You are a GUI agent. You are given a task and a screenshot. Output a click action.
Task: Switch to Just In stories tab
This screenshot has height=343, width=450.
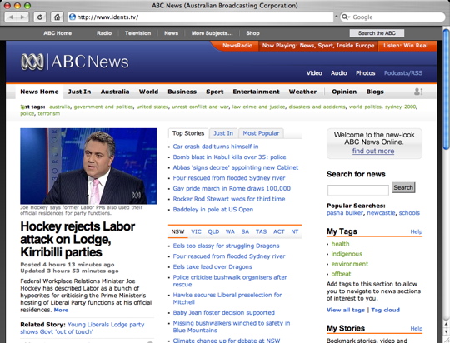pos(223,133)
